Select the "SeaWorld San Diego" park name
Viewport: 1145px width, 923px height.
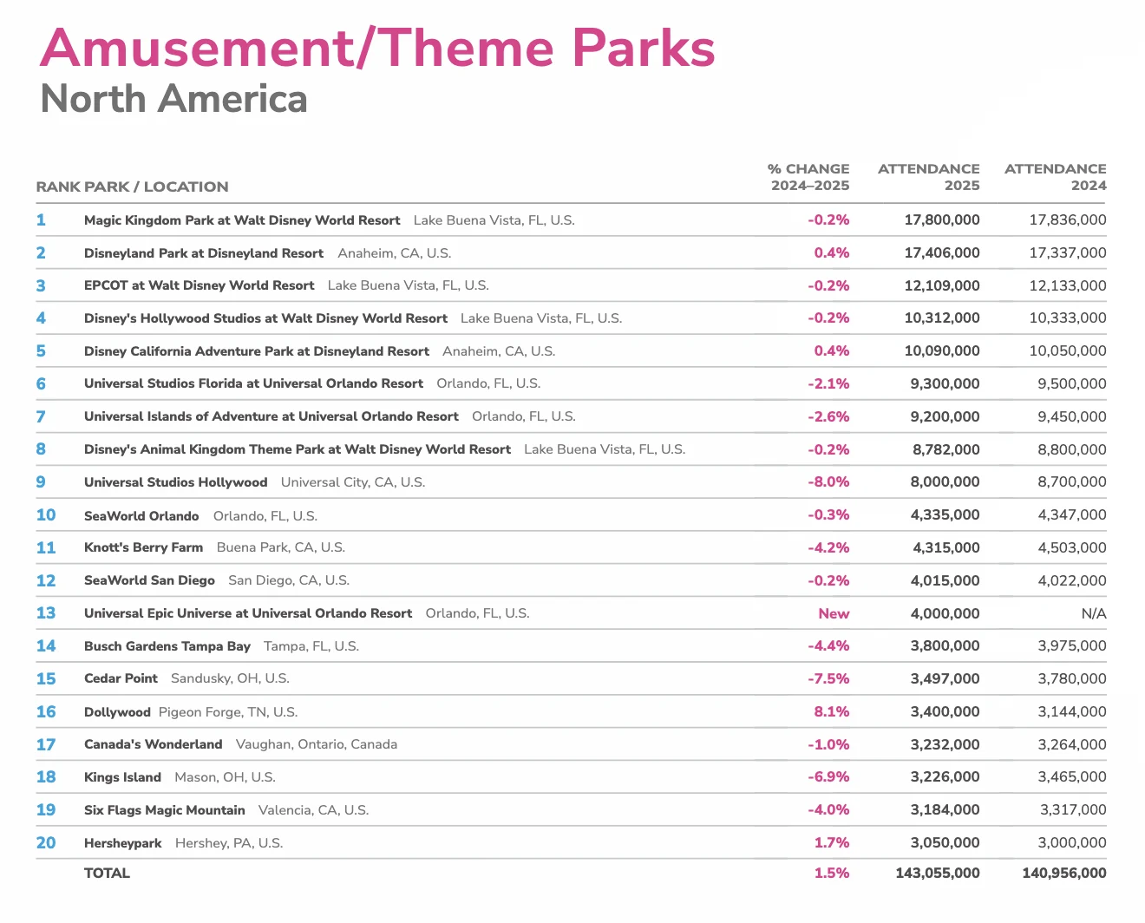click(x=149, y=580)
